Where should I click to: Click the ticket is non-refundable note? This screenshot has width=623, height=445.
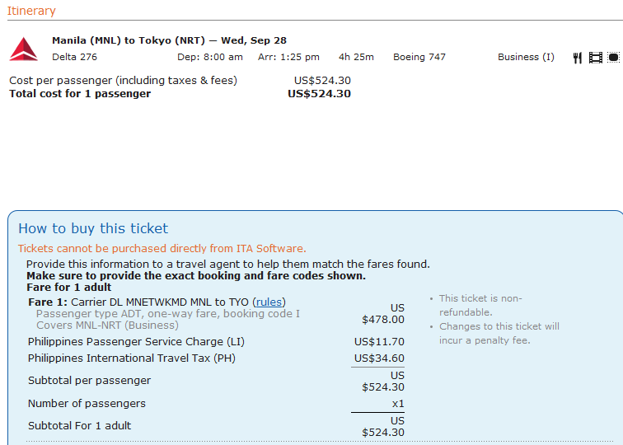point(480,305)
